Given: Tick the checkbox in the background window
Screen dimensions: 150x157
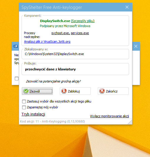Looking at the screenshot, I should (x=17, y=78).
